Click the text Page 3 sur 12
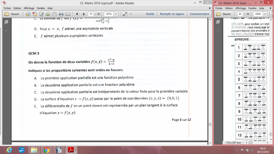274x154 pixels. pyautogui.click(x=181, y=120)
